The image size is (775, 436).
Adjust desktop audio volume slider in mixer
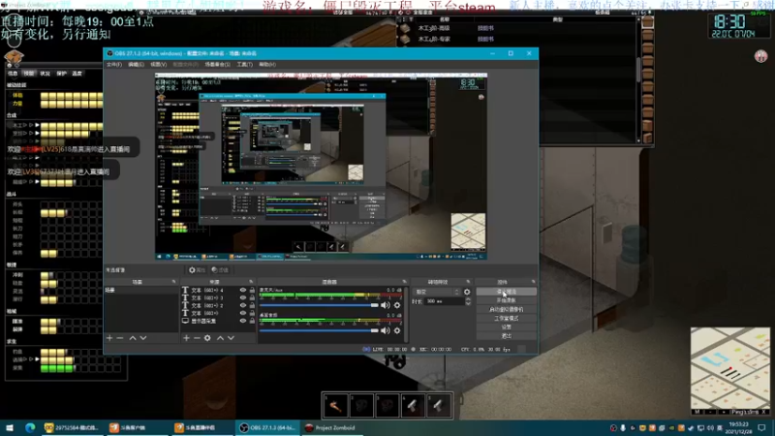(x=319, y=330)
